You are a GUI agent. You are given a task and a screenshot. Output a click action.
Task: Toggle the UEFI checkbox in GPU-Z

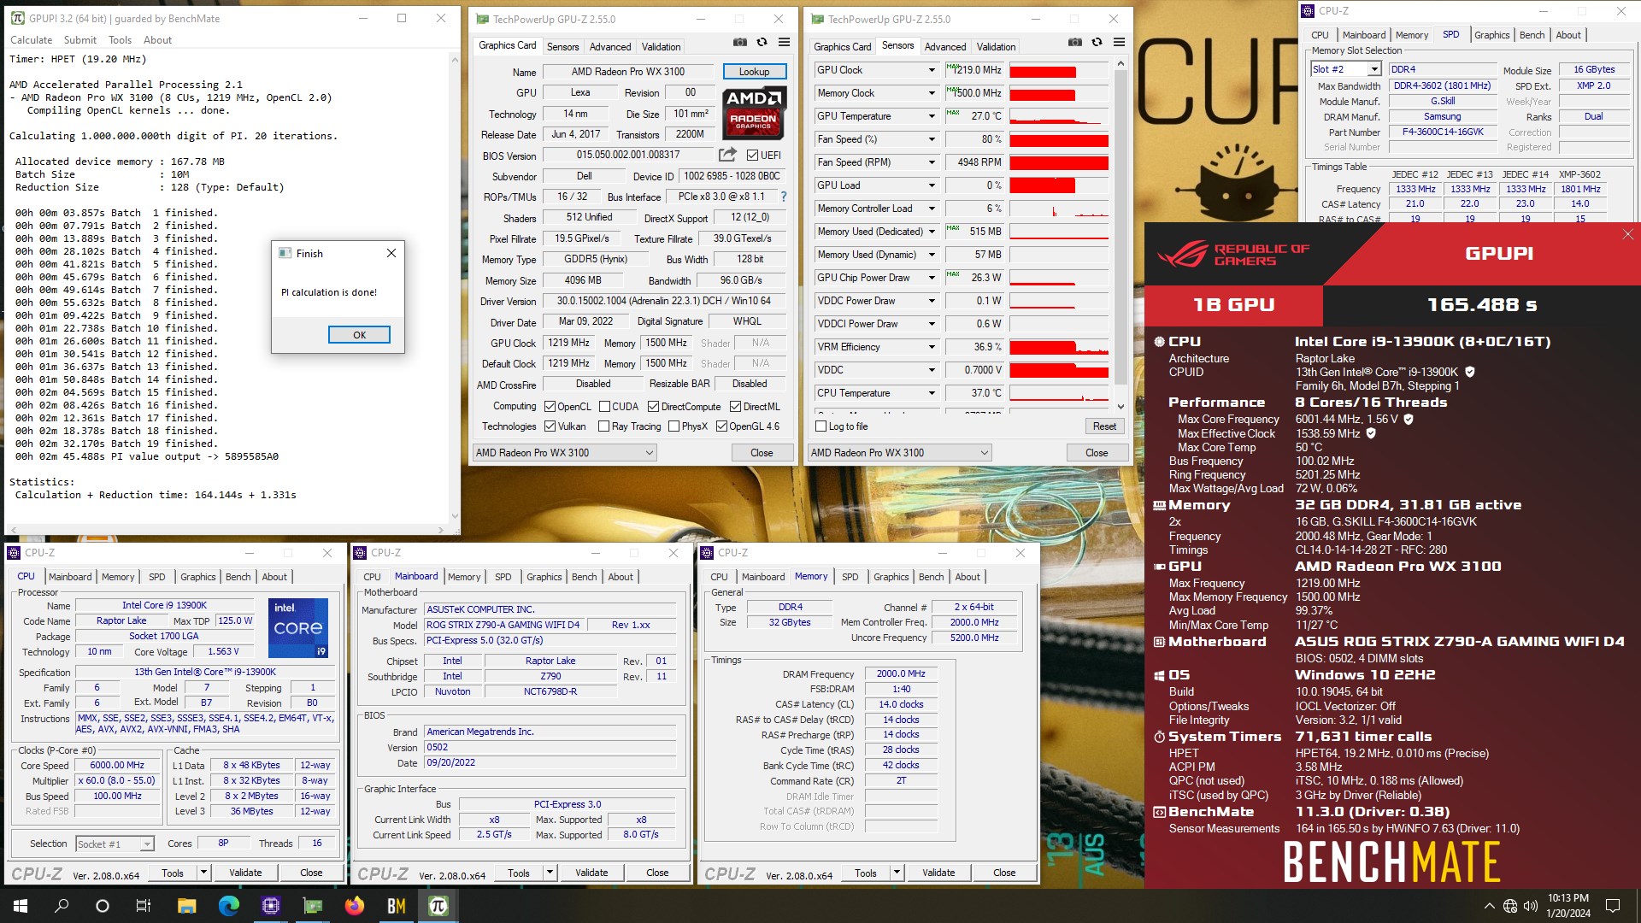[752, 156]
